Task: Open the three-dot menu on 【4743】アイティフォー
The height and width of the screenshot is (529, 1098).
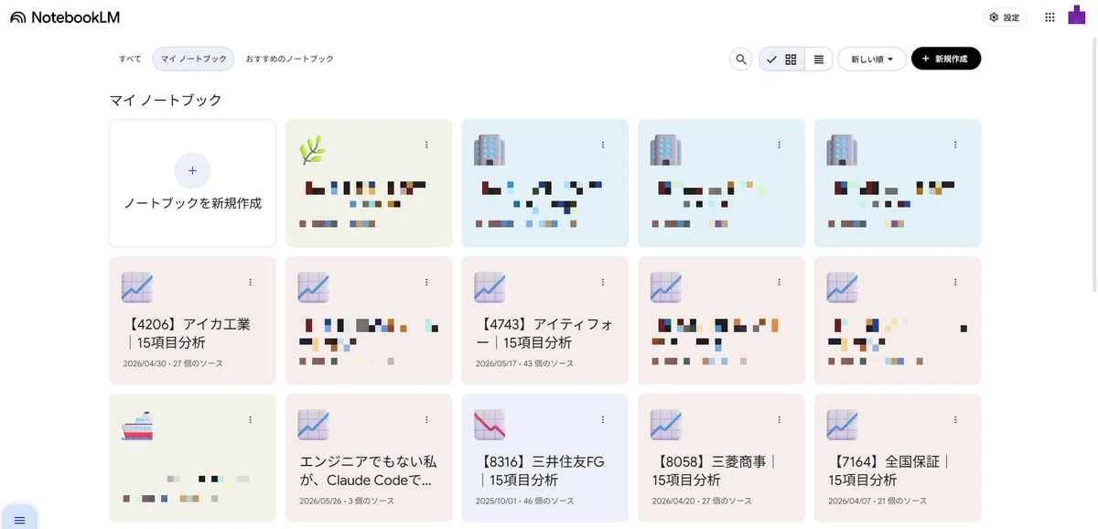Action: (603, 282)
